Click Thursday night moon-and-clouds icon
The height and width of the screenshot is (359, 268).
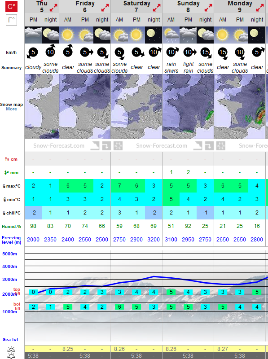point(50,35)
